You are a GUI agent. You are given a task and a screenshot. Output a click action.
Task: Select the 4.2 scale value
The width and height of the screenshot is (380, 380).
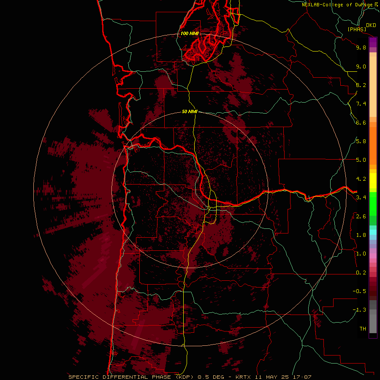click(x=361, y=179)
